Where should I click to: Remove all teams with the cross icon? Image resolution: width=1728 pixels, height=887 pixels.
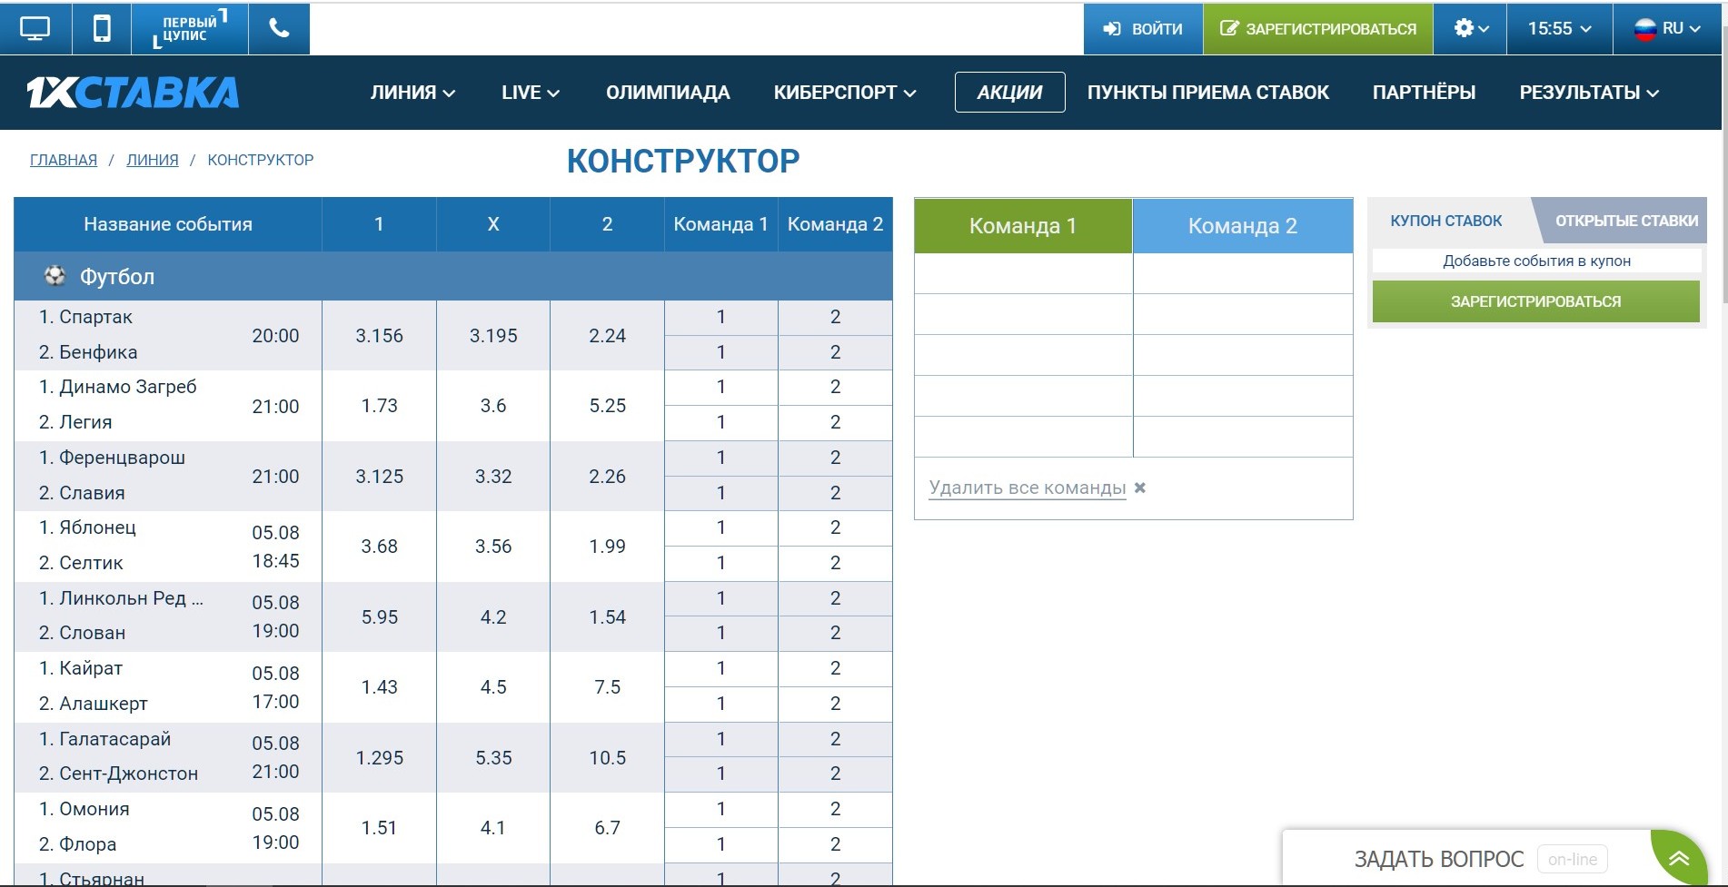(1140, 488)
